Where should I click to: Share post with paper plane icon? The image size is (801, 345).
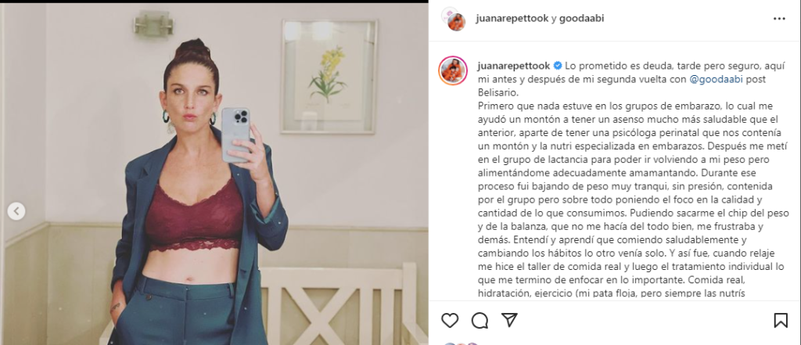[509, 321]
